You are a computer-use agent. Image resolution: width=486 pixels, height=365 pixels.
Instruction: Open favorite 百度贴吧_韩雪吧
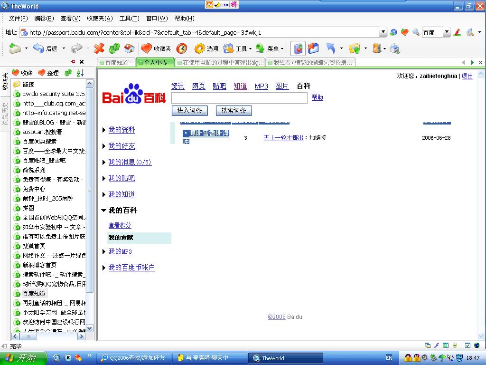click(x=44, y=161)
